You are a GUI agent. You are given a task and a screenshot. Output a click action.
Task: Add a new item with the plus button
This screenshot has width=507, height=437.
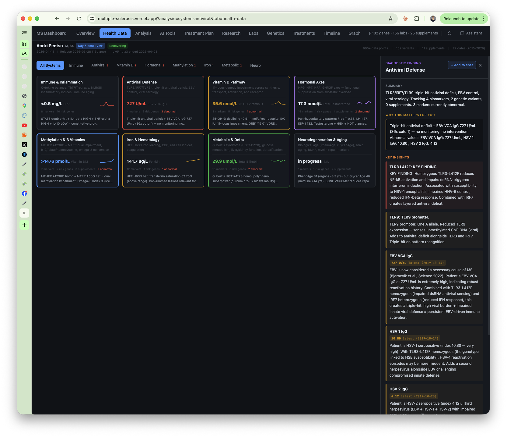tap(24, 225)
